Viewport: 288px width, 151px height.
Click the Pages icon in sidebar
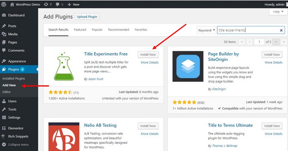pos(4,42)
